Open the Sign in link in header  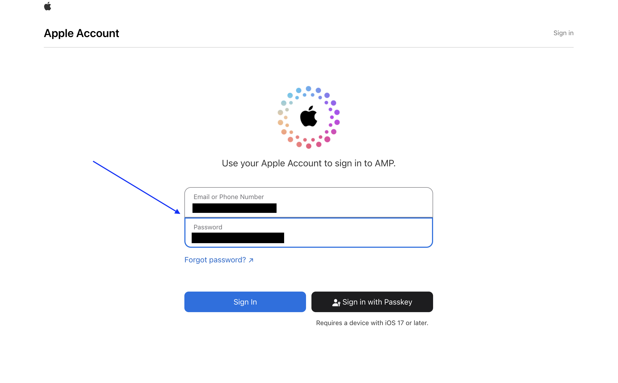coord(563,33)
